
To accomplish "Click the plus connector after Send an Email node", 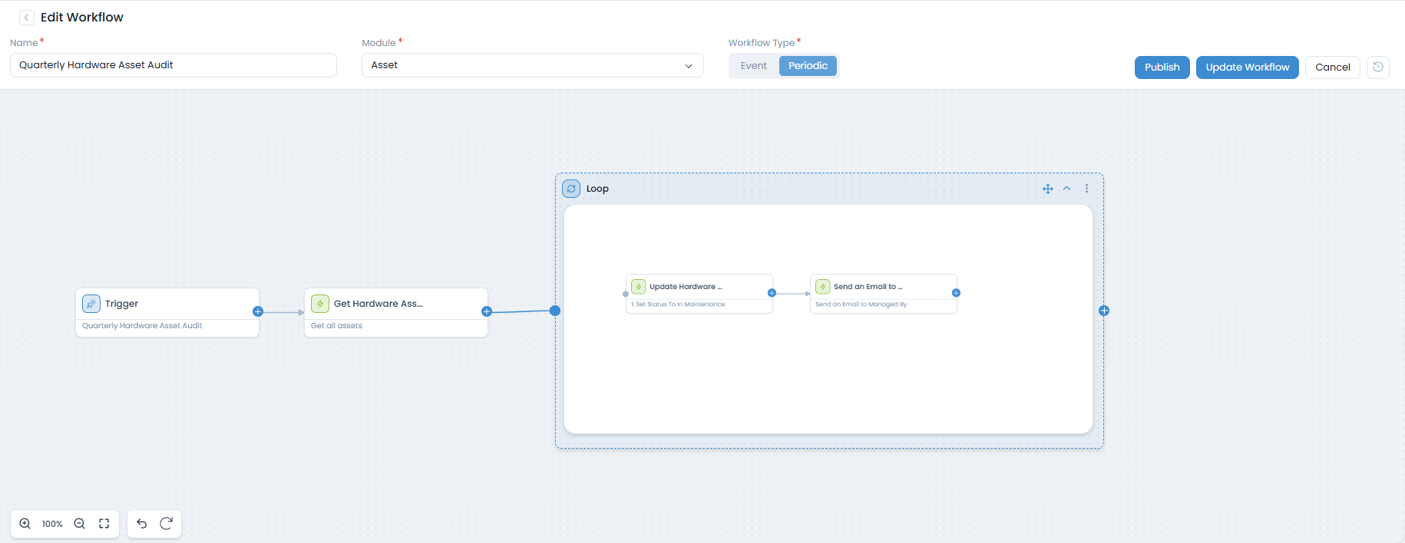I will [956, 293].
